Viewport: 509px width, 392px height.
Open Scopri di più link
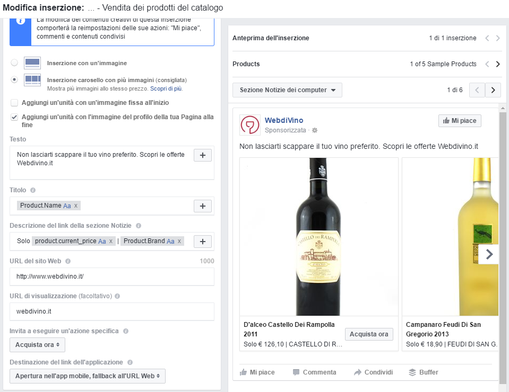click(x=166, y=88)
